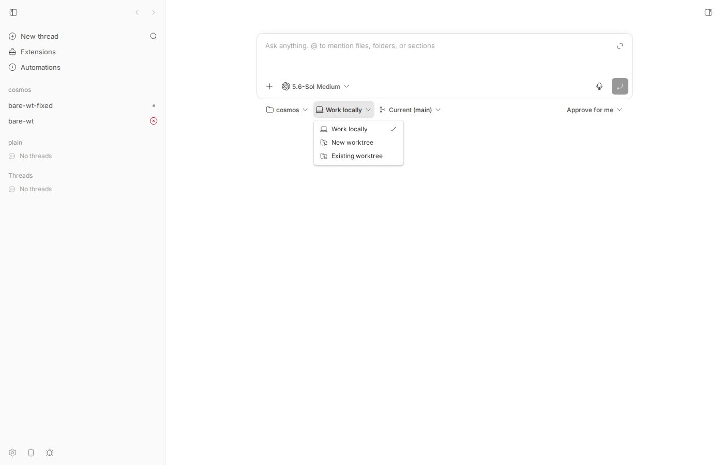Start a New thread
This screenshot has width=724, height=465.
click(x=34, y=36)
